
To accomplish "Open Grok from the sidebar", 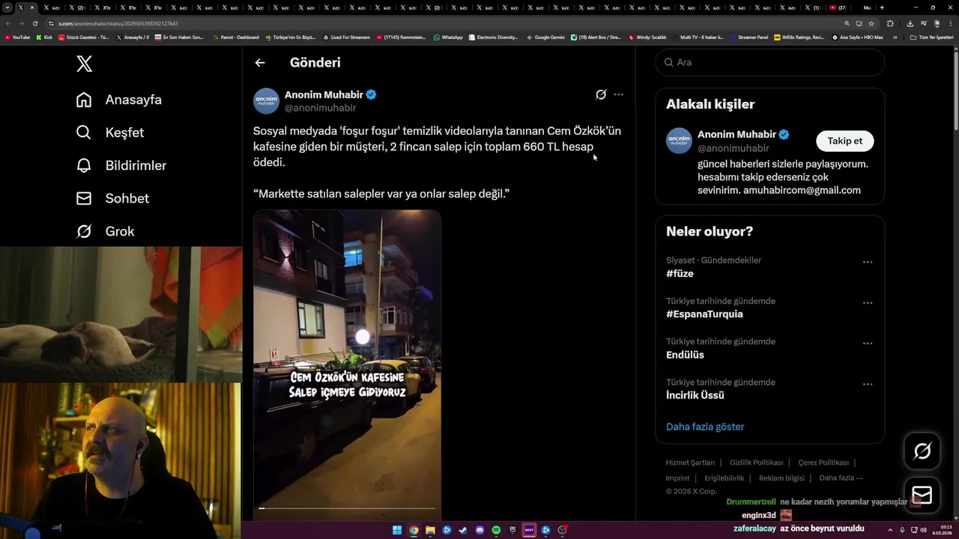I will pos(105,231).
